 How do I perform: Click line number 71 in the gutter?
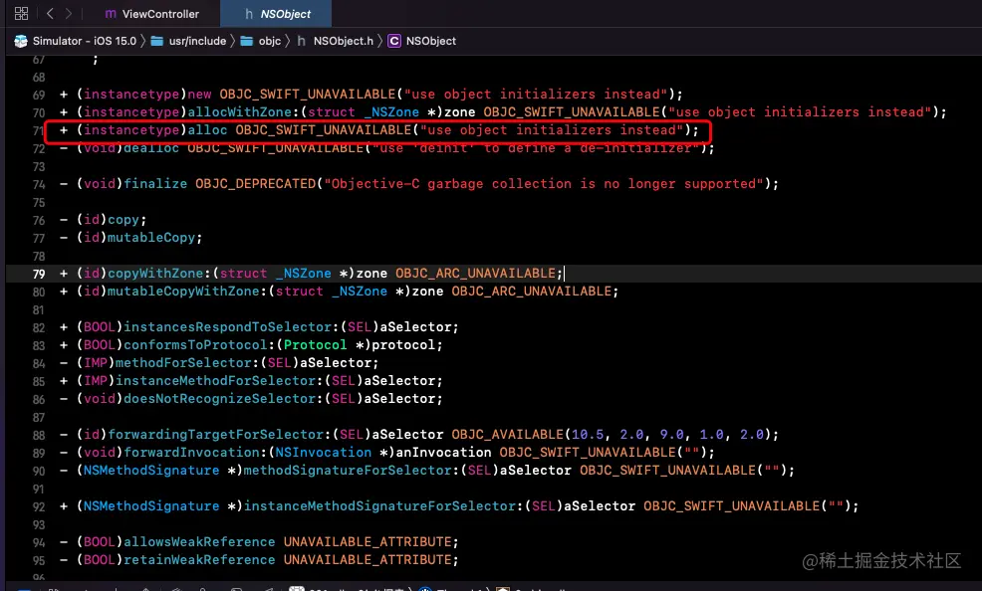pyautogui.click(x=39, y=130)
